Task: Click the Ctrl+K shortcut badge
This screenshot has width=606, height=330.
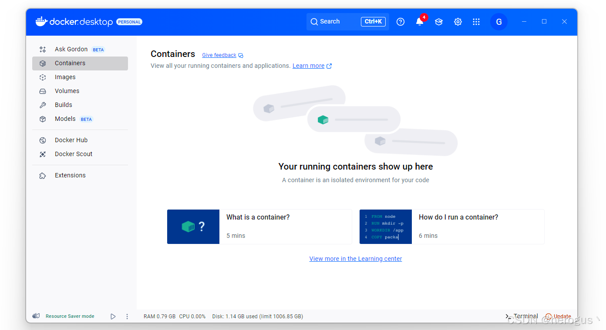Action: (x=373, y=22)
